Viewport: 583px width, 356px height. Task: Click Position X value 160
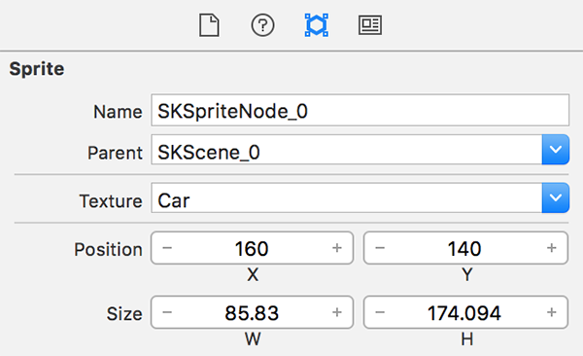point(252,248)
